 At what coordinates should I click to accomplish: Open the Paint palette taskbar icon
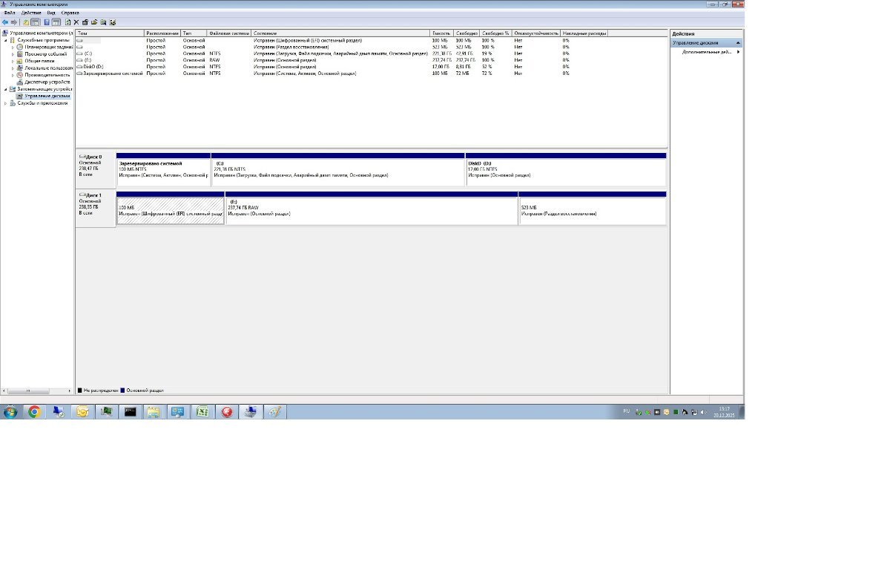[x=274, y=412]
